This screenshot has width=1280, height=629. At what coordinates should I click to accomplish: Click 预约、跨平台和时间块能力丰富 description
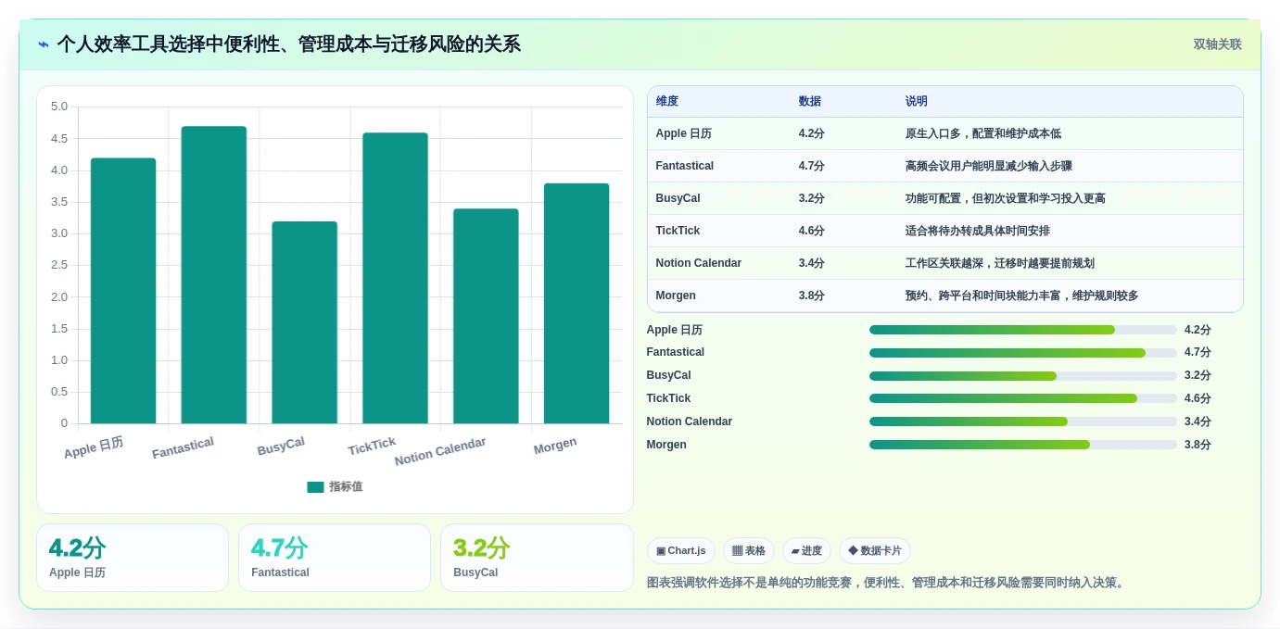[x=1022, y=296]
